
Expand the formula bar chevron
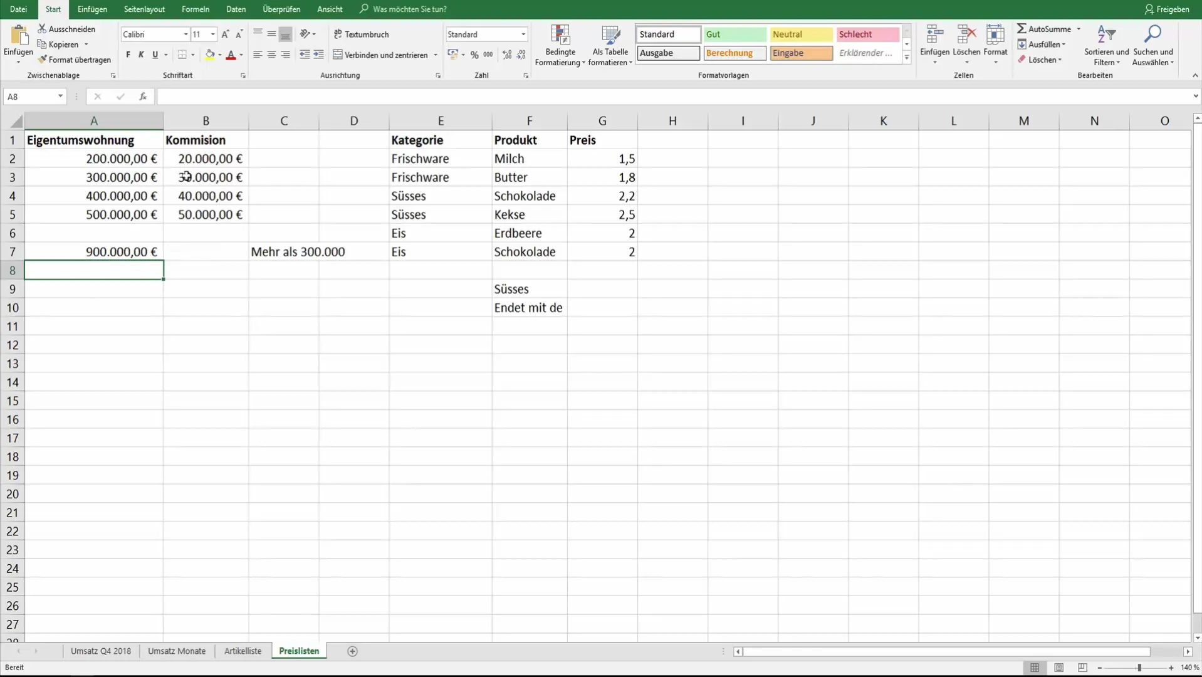(x=1195, y=97)
